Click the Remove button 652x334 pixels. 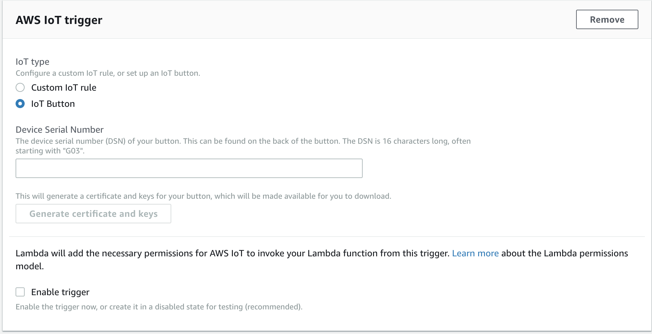(x=607, y=19)
